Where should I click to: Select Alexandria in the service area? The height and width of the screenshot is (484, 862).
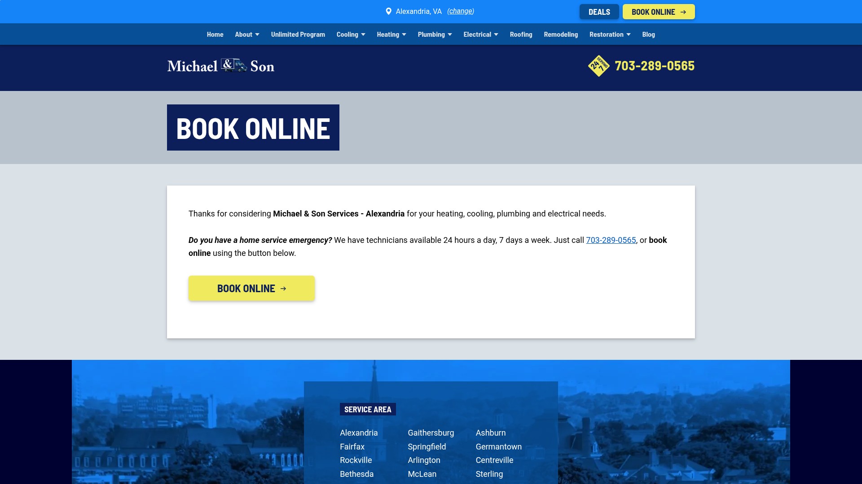[359, 433]
